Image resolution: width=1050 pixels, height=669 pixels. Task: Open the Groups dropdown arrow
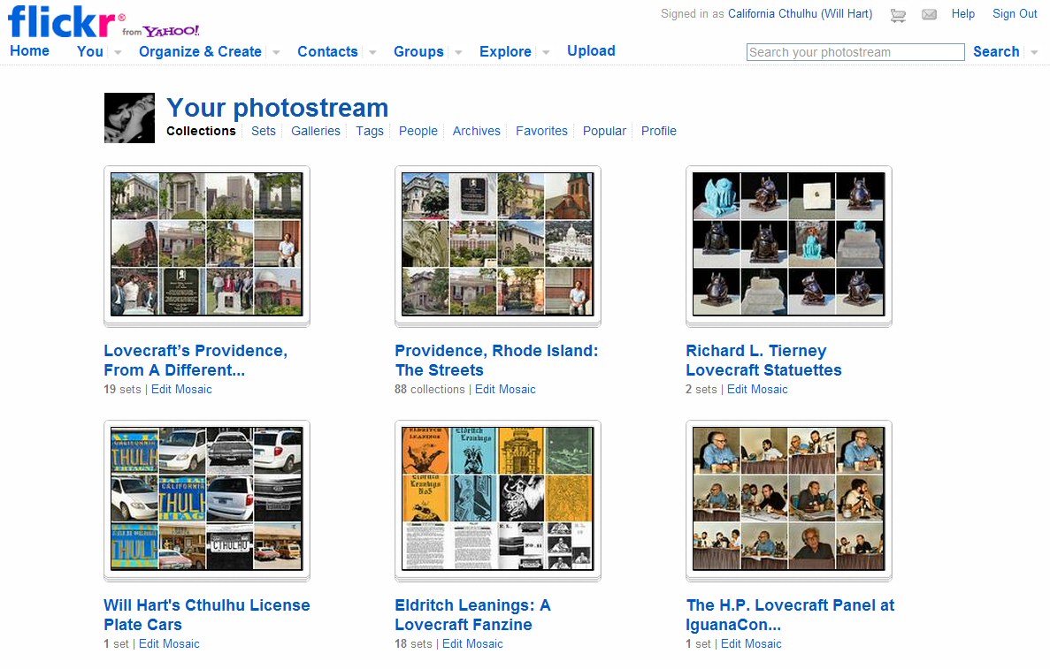click(x=458, y=53)
